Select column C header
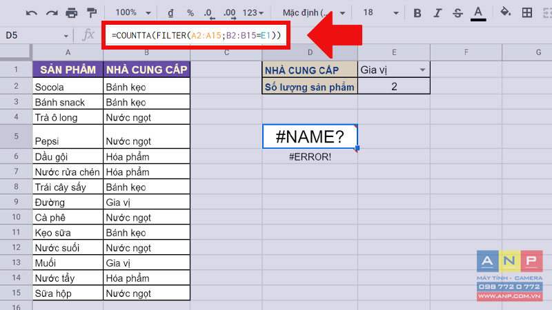 (x=226, y=52)
